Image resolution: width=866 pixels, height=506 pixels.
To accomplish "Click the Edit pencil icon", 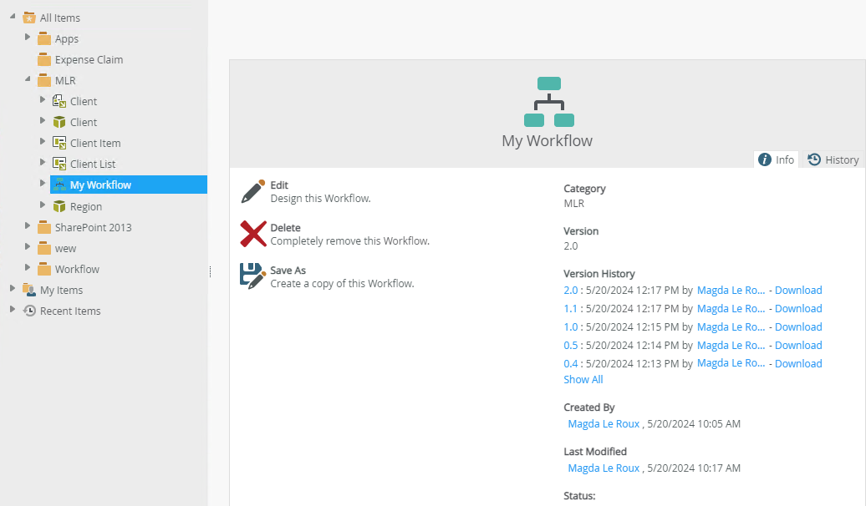I will pyautogui.click(x=253, y=191).
